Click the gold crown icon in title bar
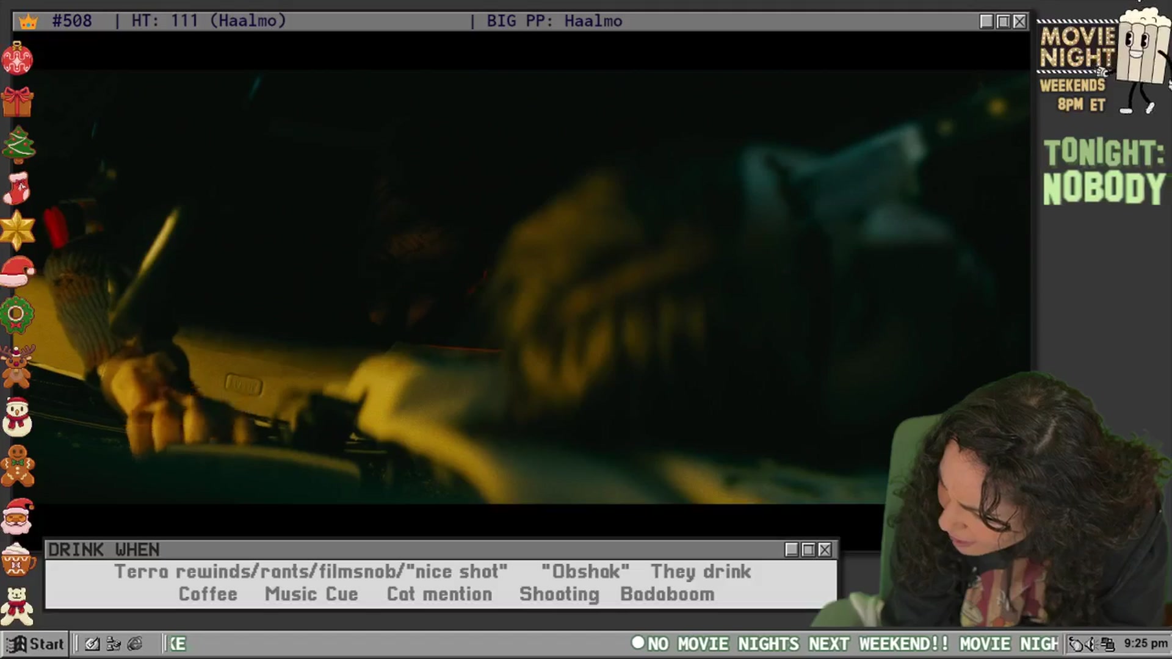This screenshot has width=1172, height=659. [28, 21]
